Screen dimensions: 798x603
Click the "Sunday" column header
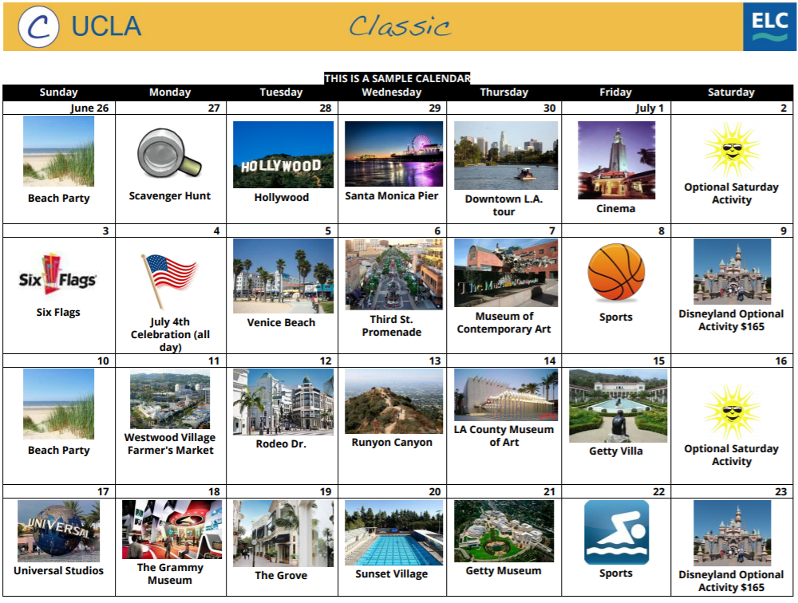(x=58, y=92)
